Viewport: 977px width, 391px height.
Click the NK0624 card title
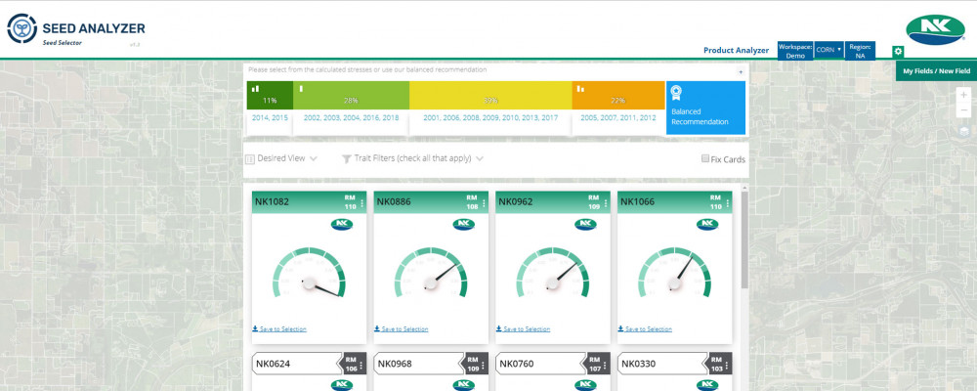point(273,364)
